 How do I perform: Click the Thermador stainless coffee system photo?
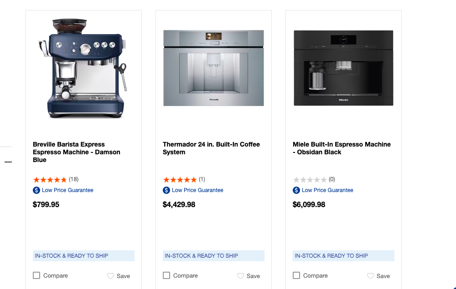pyautogui.click(x=213, y=68)
